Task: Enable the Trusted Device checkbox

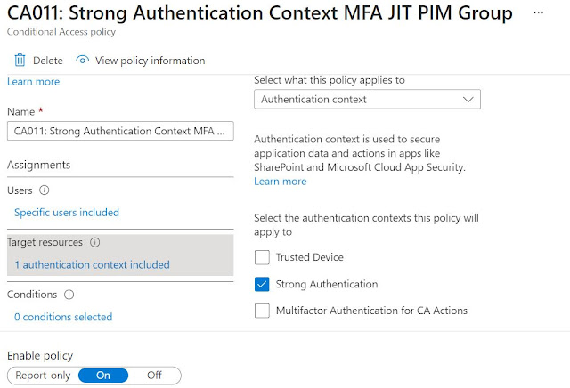Action: [x=262, y=258]
